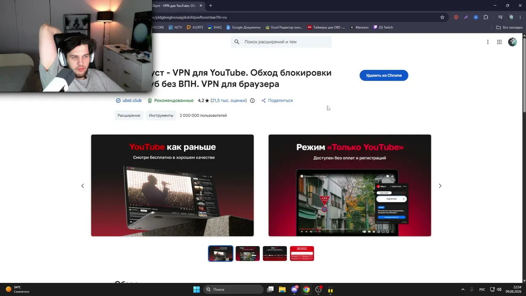Open the 21,5 тыс. оценки ratings link
Viewport: 526px width, 296px height.
(228, 100)
